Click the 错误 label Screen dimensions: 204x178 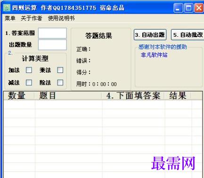[83, 61]
